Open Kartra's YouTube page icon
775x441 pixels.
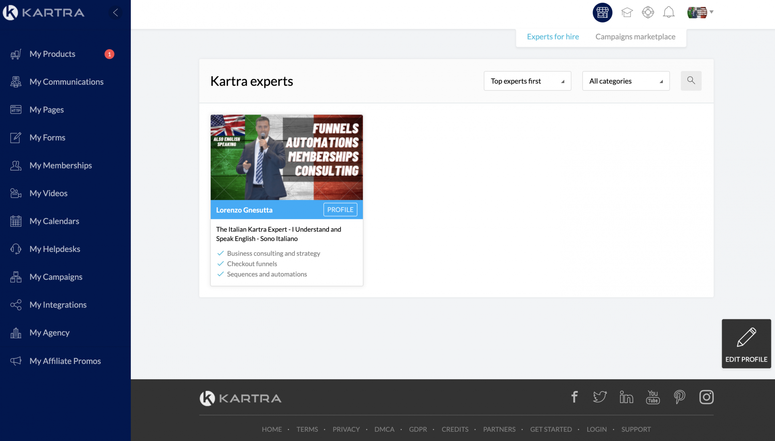653,397
